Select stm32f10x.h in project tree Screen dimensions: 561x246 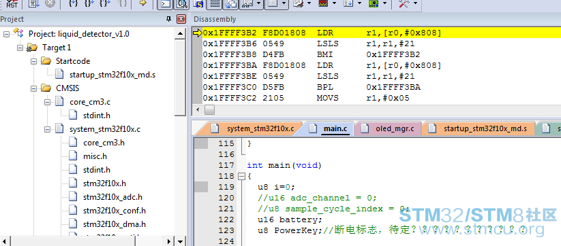tap(104, 183)
